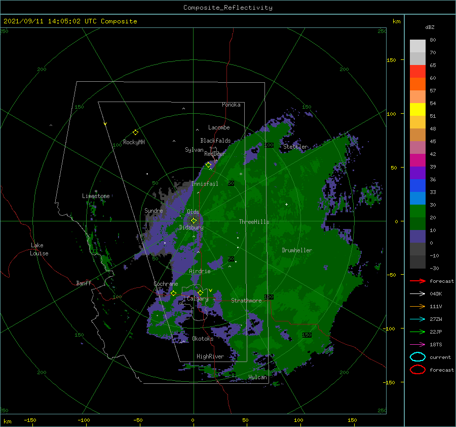Click the Drumheller city label

[x=297, y=250]
